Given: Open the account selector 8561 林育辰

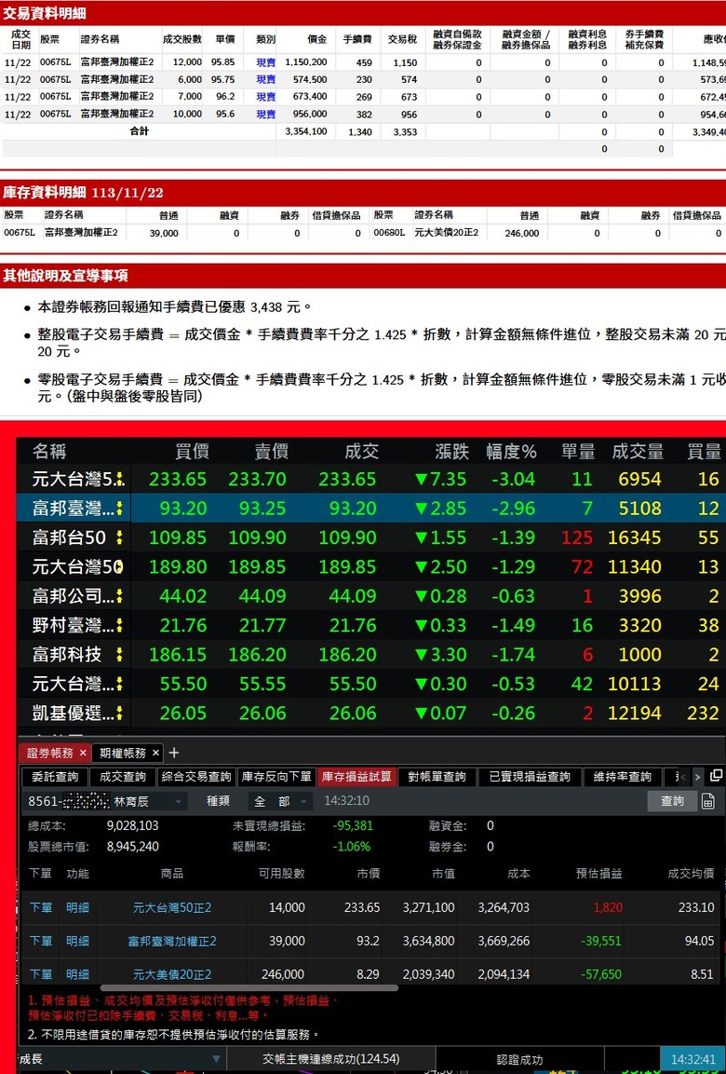Looking at the screenshot, I should tap(105, 801).
